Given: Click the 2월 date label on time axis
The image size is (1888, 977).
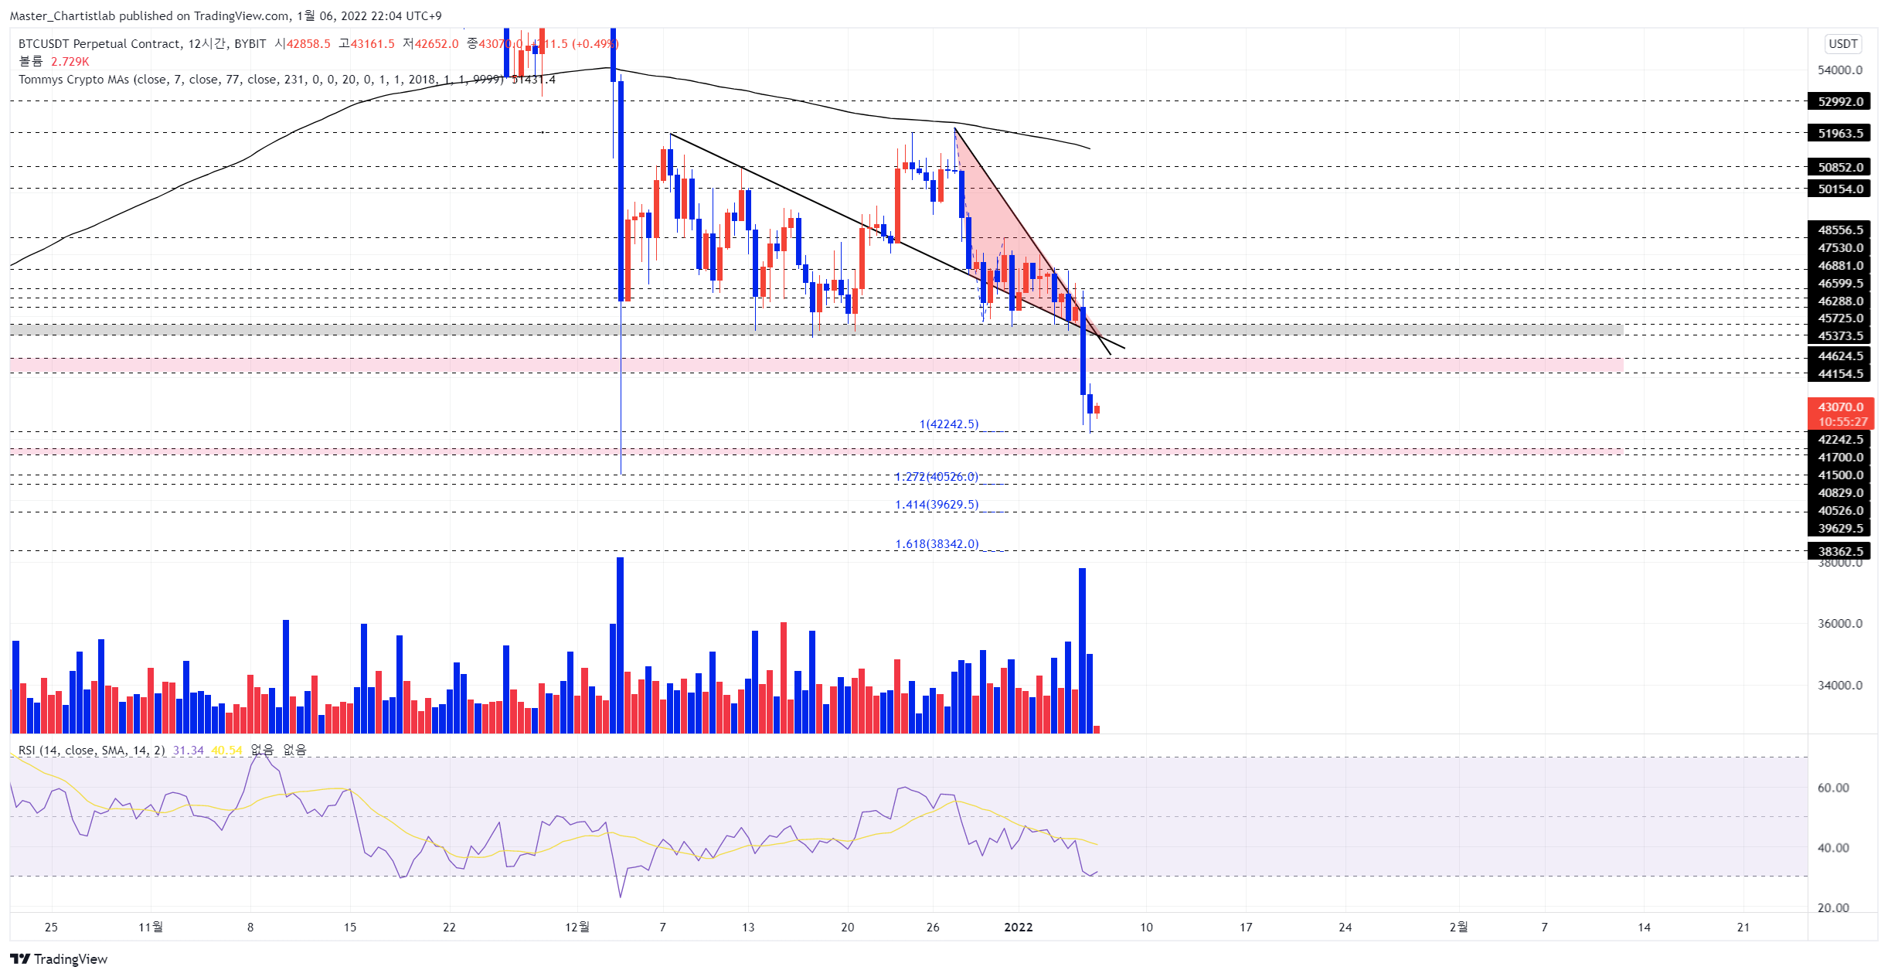Looking at the screenshot, I should tap(1458, 927).
